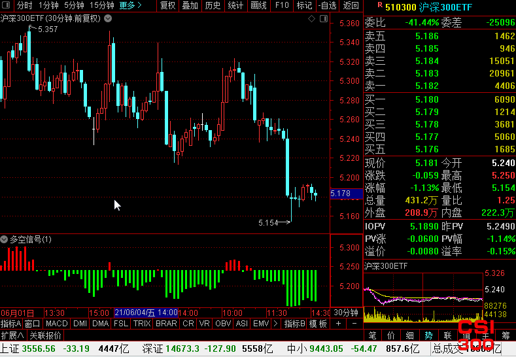Screen dimensions: 516x357
Task: Switch indicator to EMV
Action: tap(261, 324)
